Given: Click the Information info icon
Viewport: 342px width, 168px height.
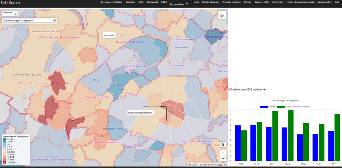Looking at the screenshot, I should [x=16, y=13].
